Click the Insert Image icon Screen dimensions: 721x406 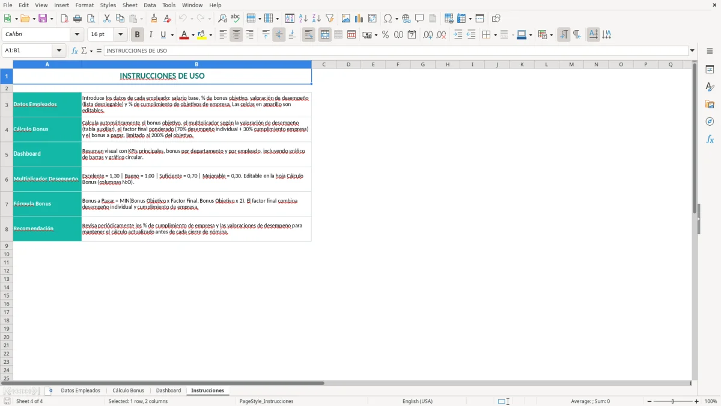point(346,19)
